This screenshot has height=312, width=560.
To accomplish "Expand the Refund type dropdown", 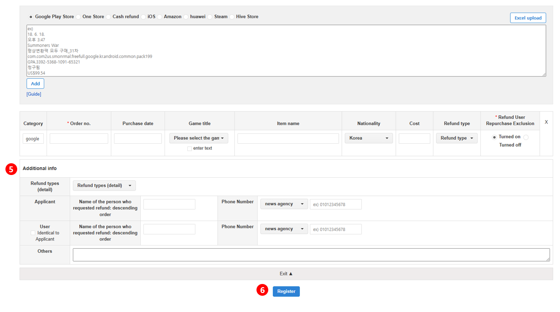I will 456,137.
